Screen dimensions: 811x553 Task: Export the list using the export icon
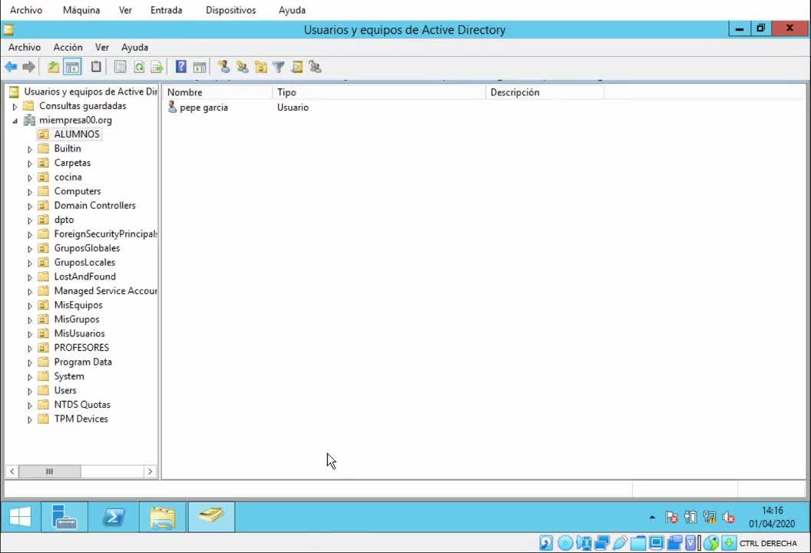coord(157,67)
